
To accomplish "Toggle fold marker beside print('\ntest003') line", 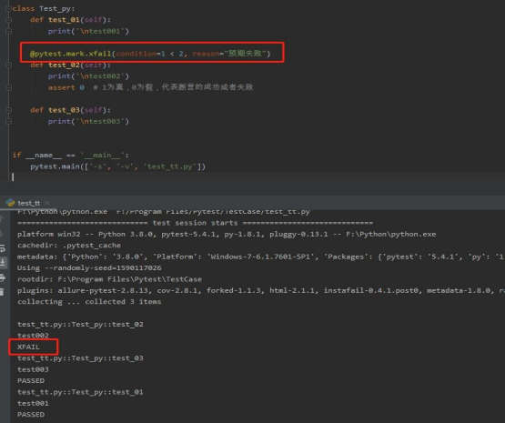I will pyautogui.click(x=9, y=121).
